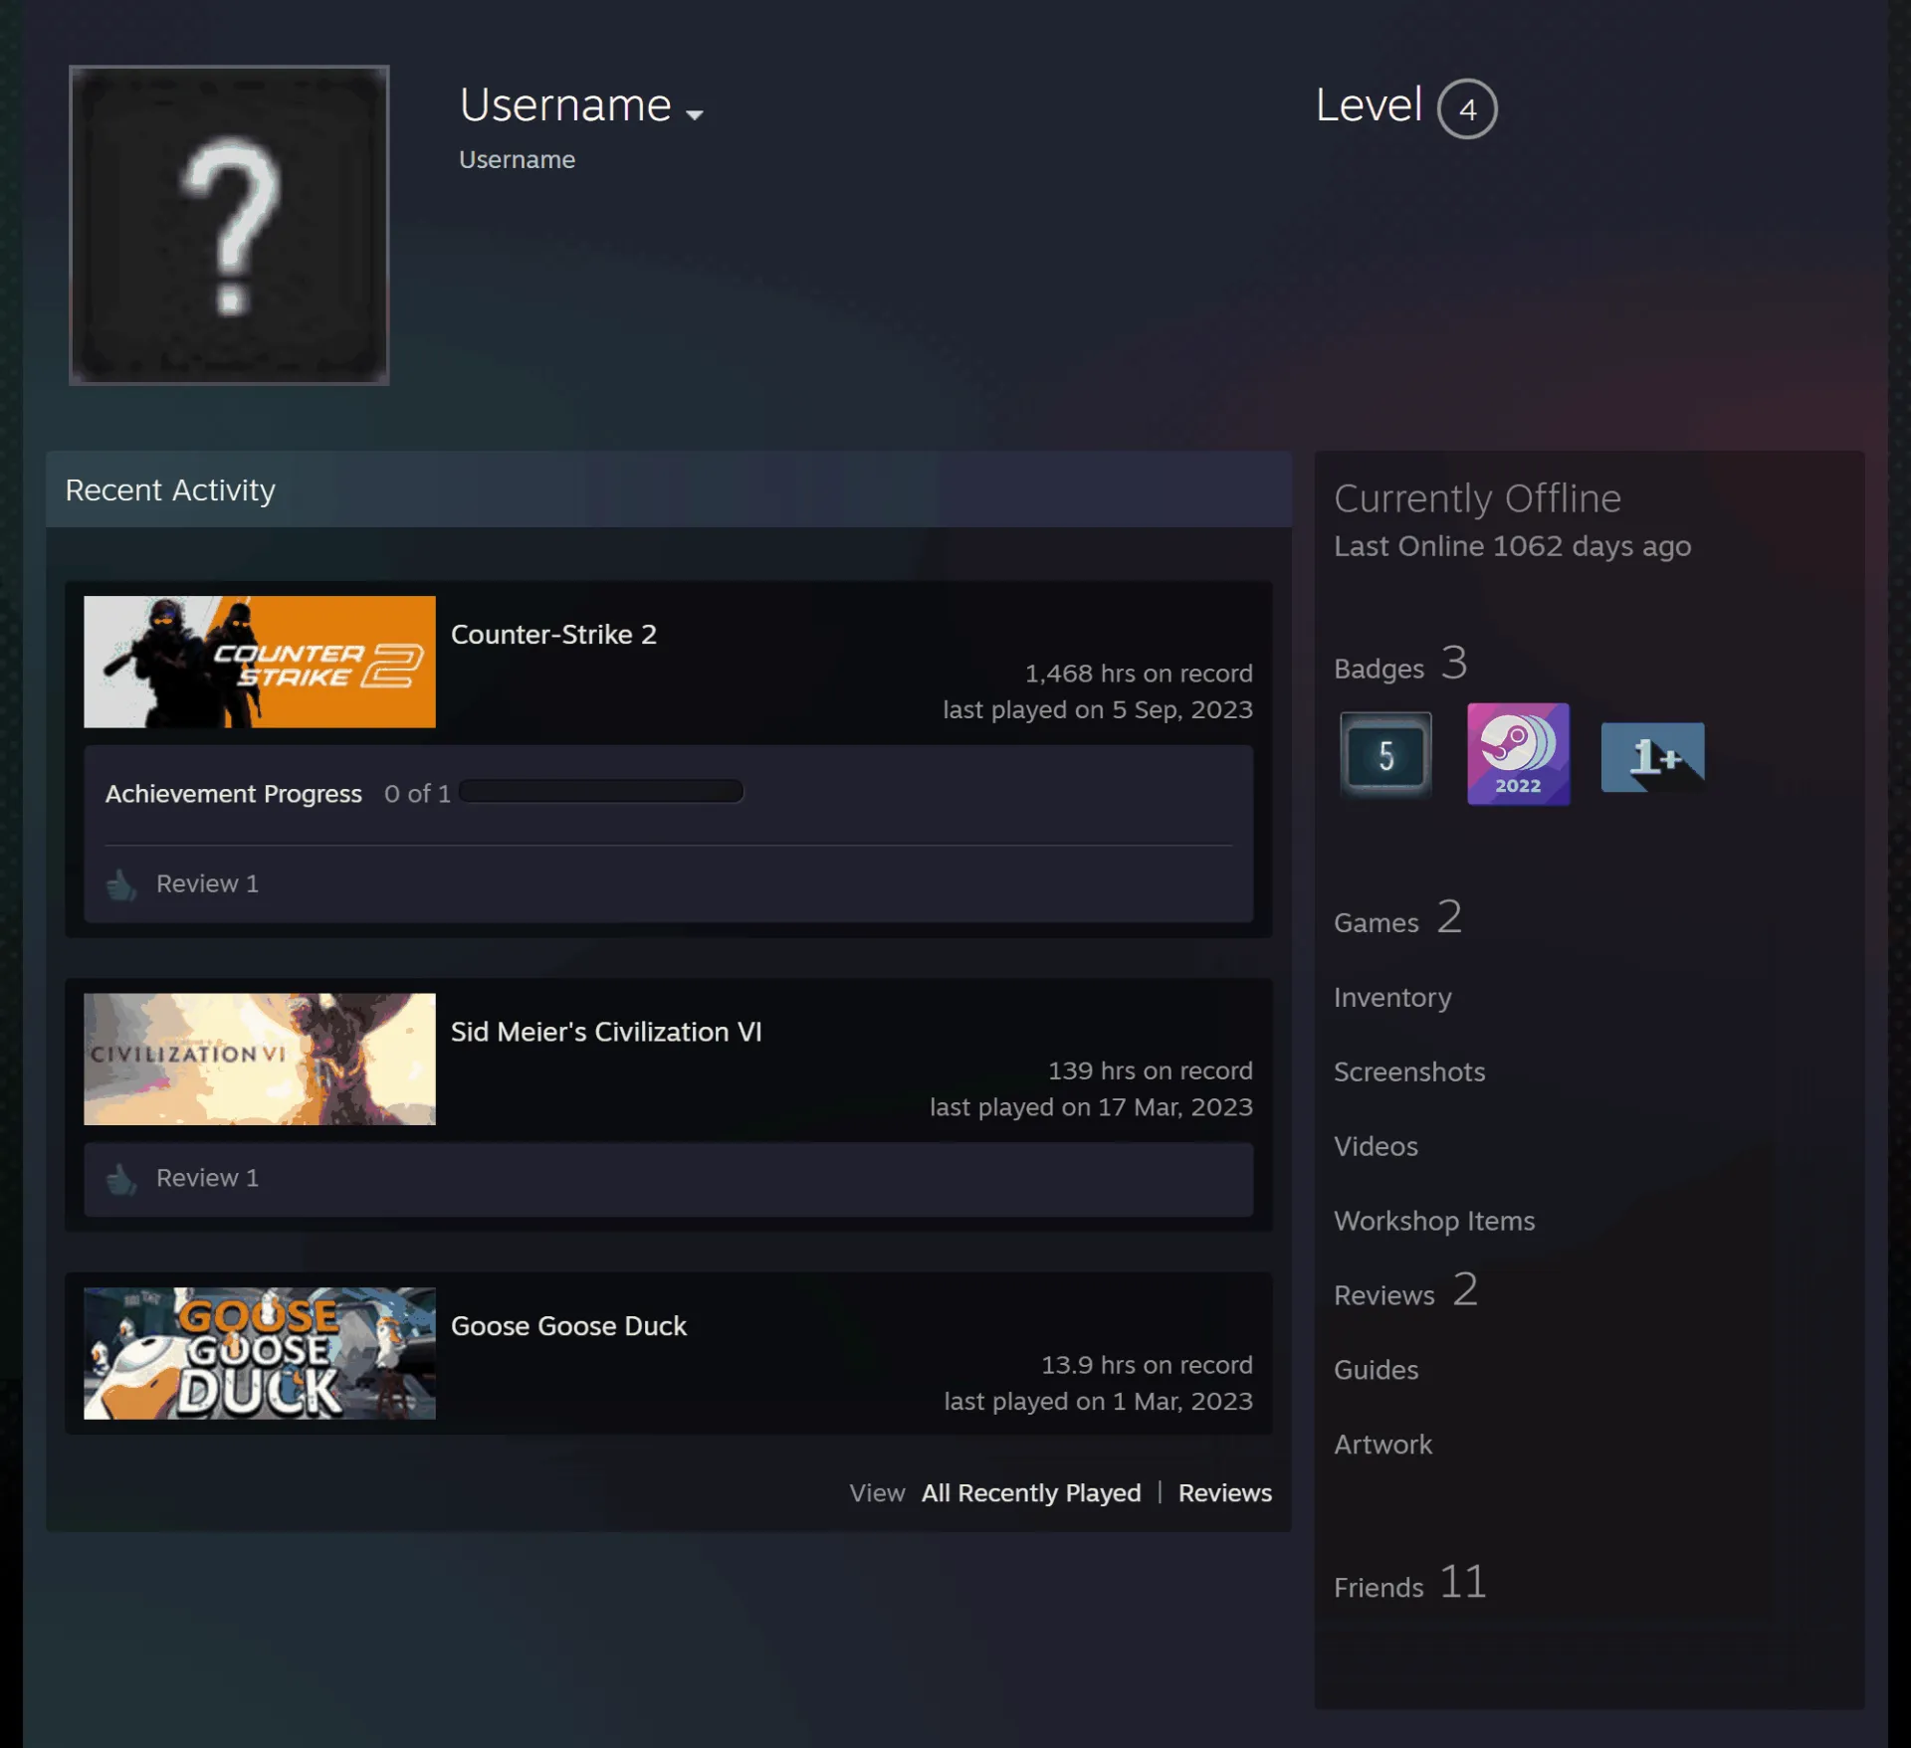Image resolution: width=1911 pixels, height=1748 pixels.
Task: Click the Recent Activity header
Action: pos(170,490)
